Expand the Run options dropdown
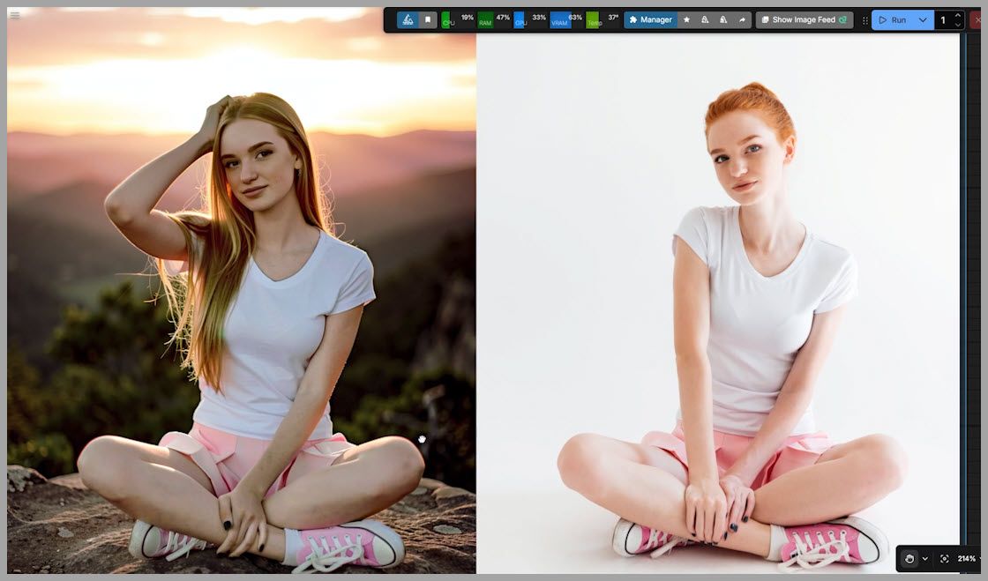Viewport: 988px width, 581px height. tap(923, 19)
